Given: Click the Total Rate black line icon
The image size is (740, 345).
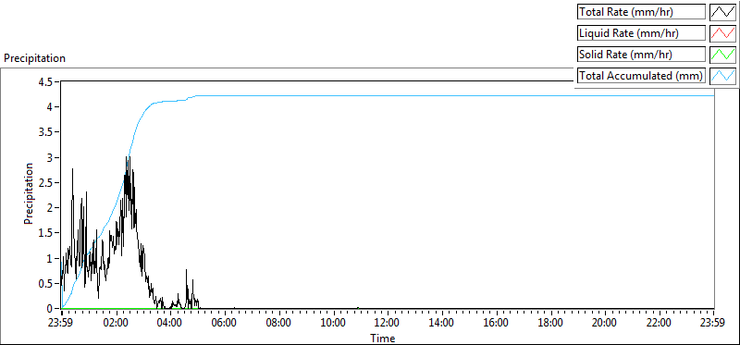Looking at the screenshot, I should point(722,12).
